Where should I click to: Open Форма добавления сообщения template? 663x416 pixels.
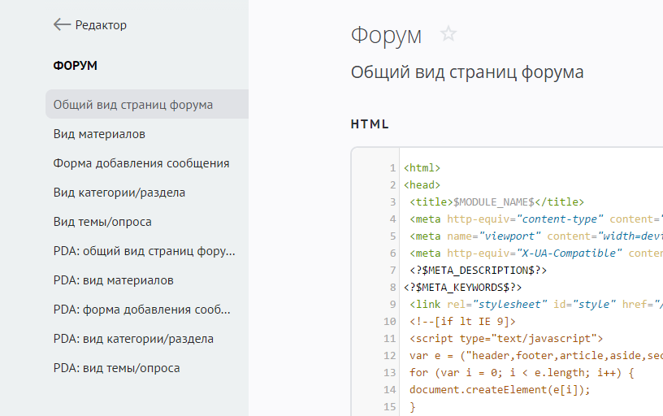point(141,163)
